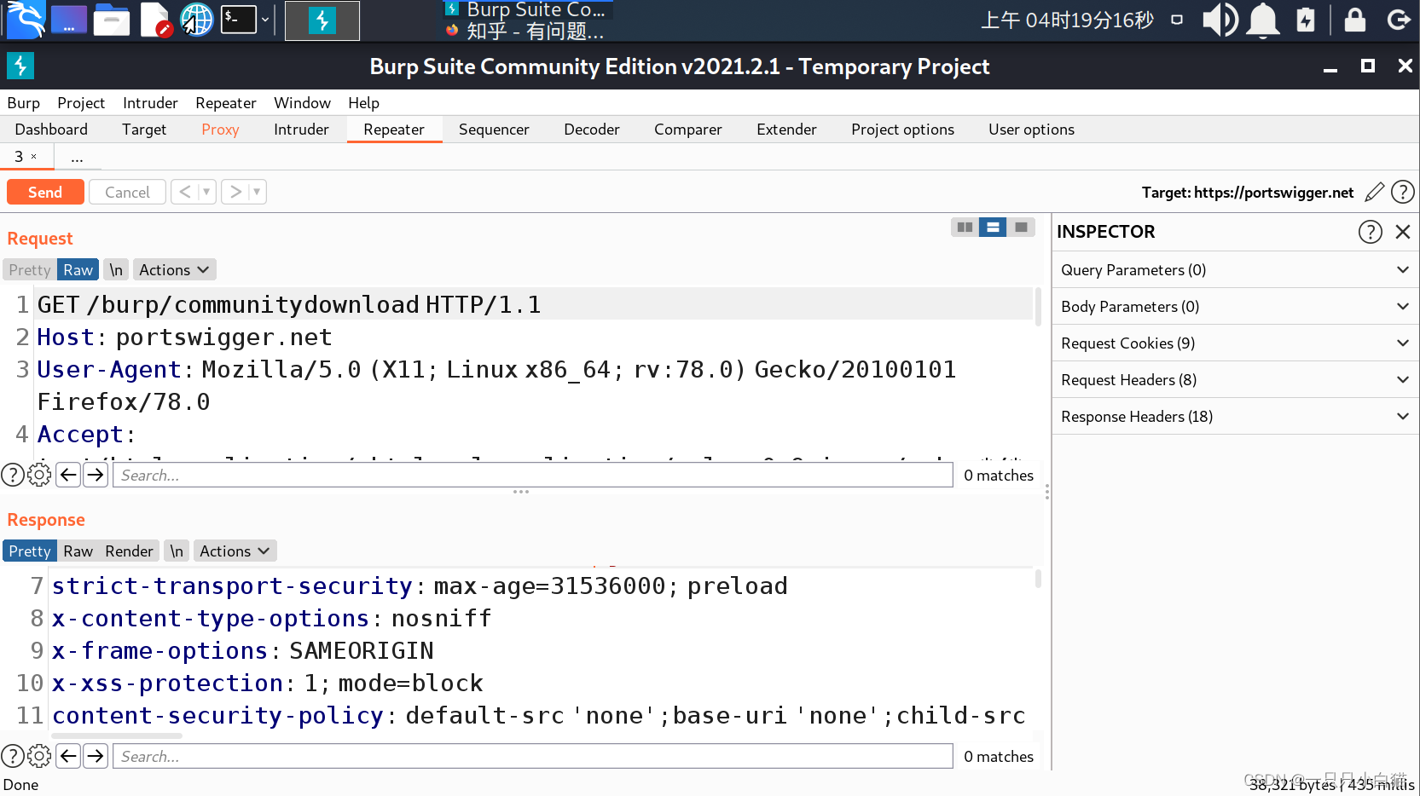
Task: Jump to next request search match
Action: [96, 475]
